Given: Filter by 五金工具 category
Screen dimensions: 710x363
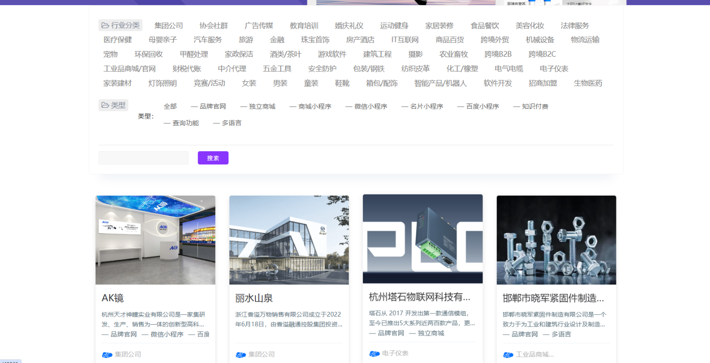Looking at the screenshot, I should 277,69.
